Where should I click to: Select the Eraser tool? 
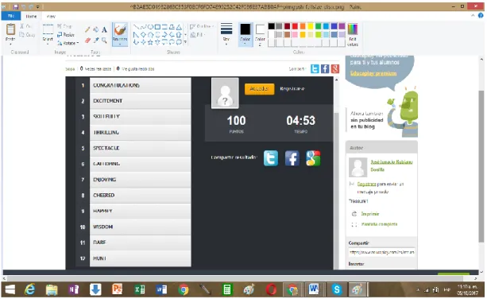pyautogui.click(x=87, y=40)
